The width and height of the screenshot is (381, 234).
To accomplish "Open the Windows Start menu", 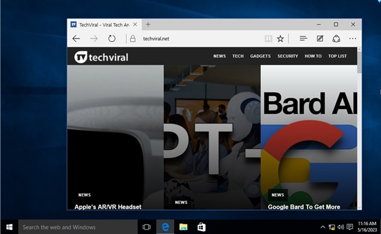I will (9, 227).
